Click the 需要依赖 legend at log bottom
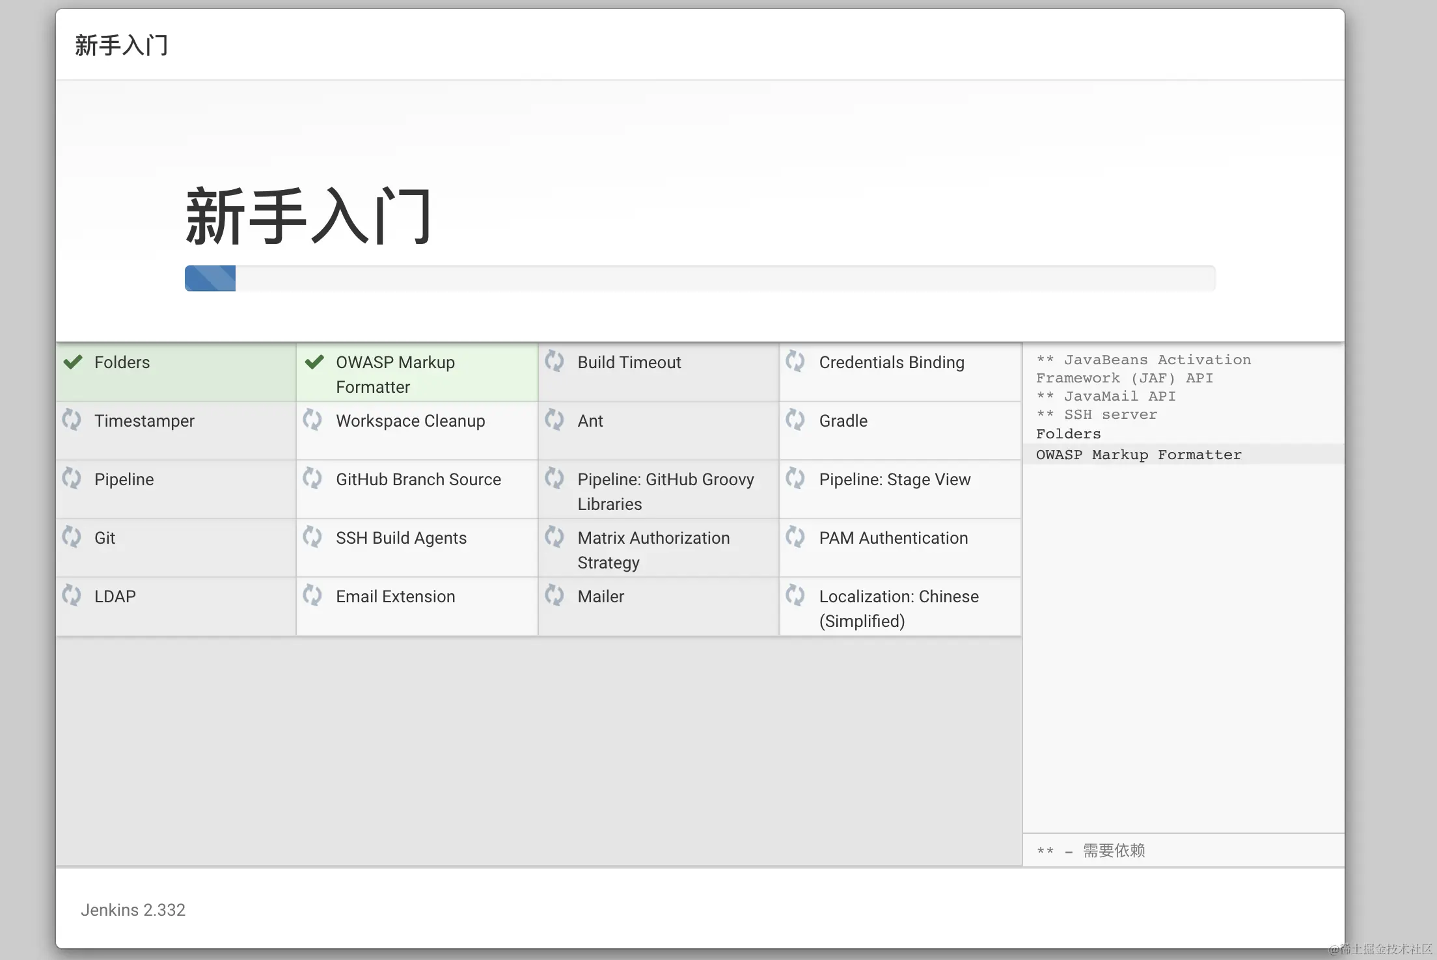Viewport: 1437px width, 960px height. click(x=1091, y=851)
